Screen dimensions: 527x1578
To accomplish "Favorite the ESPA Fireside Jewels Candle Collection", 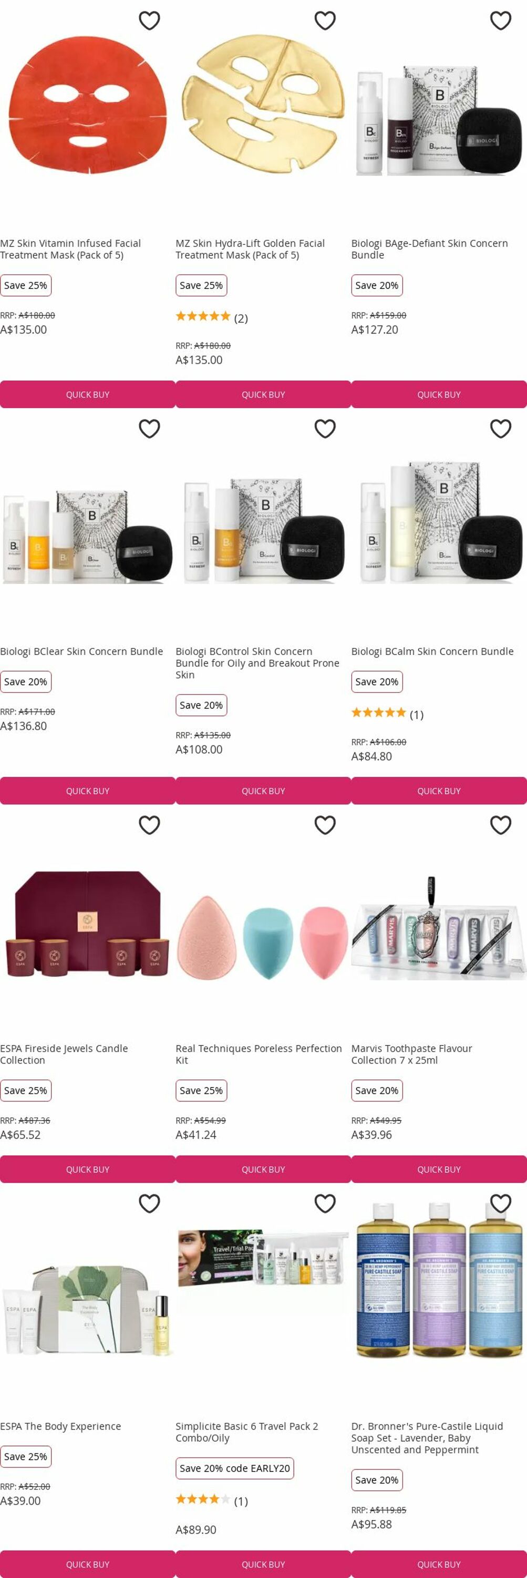I will (x=149, y=825).
